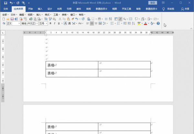Open the font name dropdown
The image size is (194, 134).
click(x=37, y=23)
